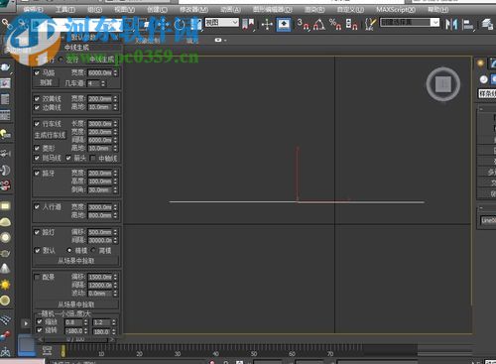
Task: Toggle the spinner snap tool
Action: [x=351, y=25]
